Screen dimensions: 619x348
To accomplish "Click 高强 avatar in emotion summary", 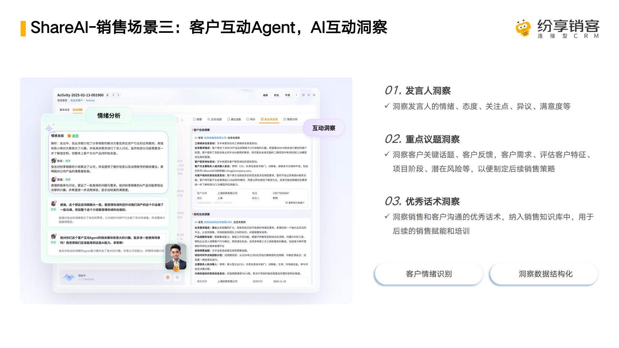I will tap(54, 179).
